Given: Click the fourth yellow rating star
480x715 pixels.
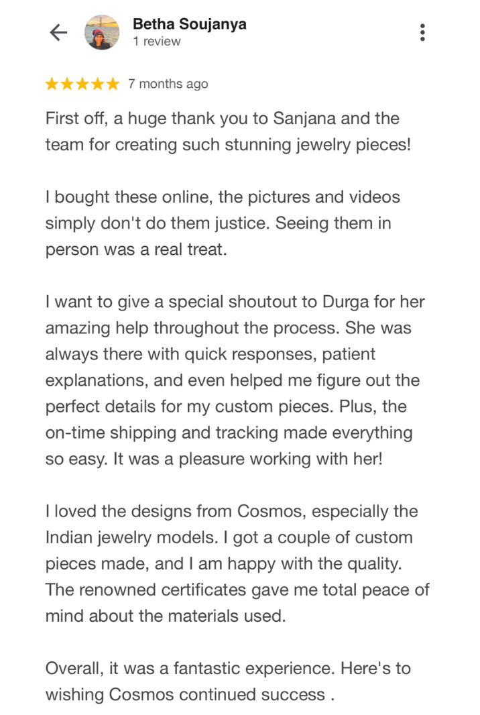Looking at the screenshot, I should tap(97, 85).
